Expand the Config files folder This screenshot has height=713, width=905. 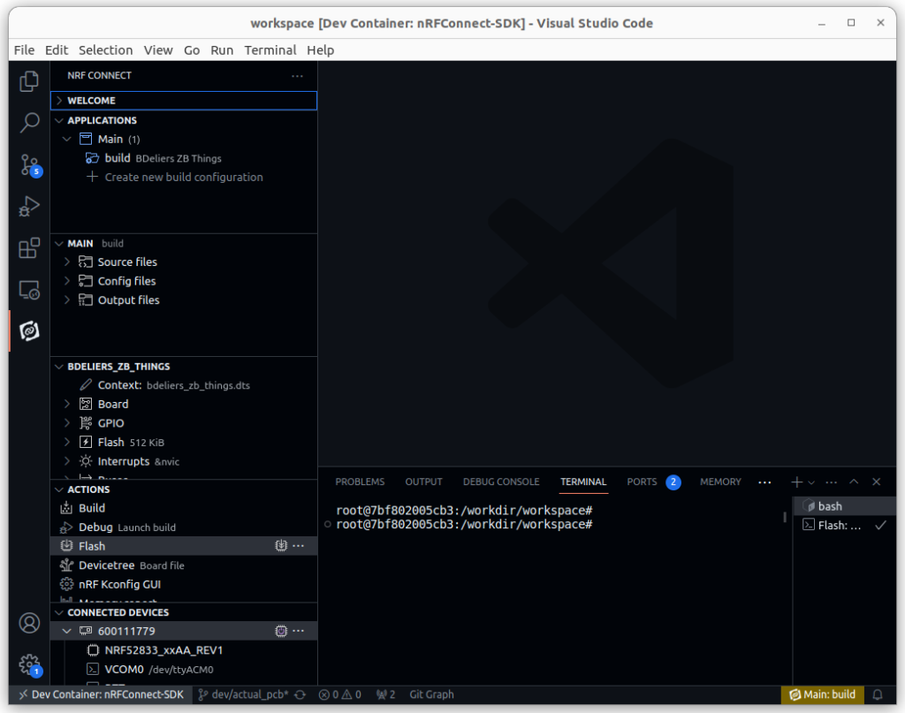(x=67, y=281)
